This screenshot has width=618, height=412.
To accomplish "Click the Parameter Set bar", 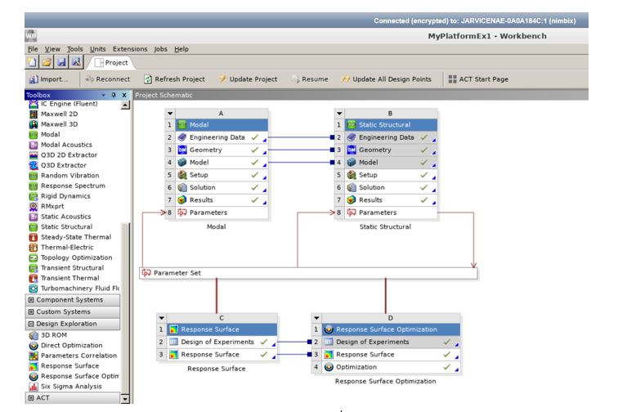I will coord(308,273).
